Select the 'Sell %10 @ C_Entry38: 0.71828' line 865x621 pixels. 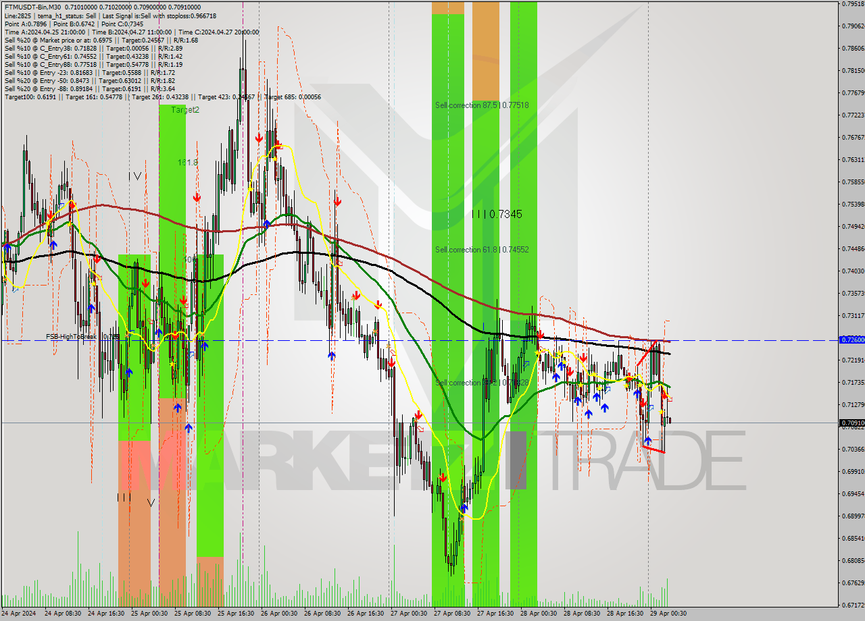click(x=93, y=48)
